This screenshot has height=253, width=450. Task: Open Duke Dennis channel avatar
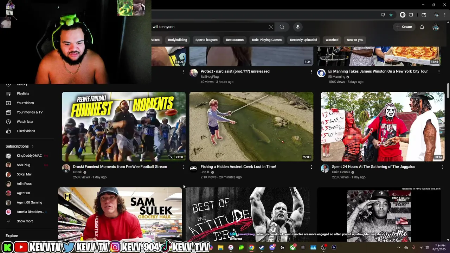pos(325,168)
